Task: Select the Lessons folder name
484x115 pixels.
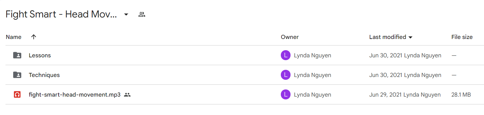Action: tap(40, 55)
